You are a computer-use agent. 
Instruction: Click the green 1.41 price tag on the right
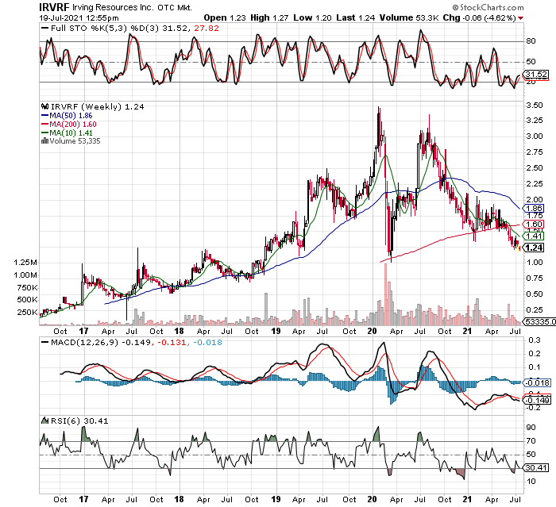click(x=534, y=236)
